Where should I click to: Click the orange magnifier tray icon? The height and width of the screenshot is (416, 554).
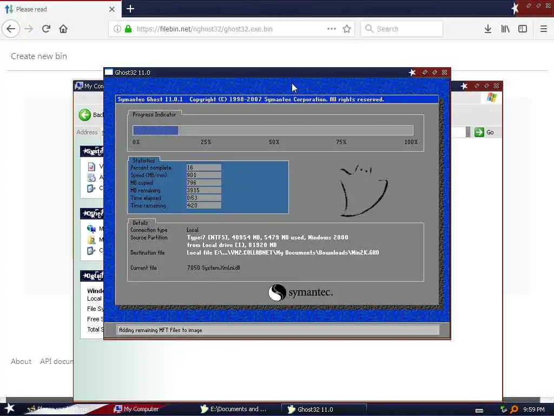click(x=515, y=409)
